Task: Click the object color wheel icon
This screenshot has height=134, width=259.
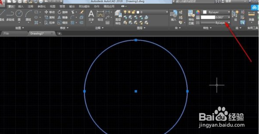Action: pyautogui.click(x=198, y=12)
